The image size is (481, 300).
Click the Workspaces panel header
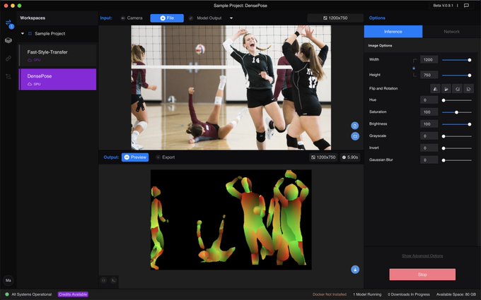click(x=33, y=18)
